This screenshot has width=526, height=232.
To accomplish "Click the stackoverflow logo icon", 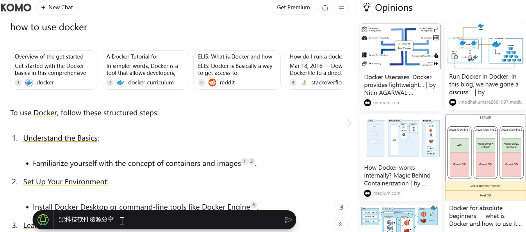I will (304, 83).
